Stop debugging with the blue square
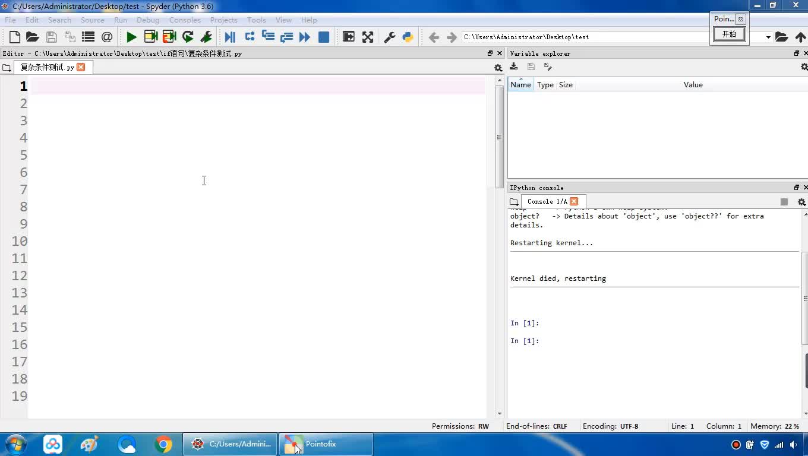This screenshot has height=456, width=808. point(324,37)
